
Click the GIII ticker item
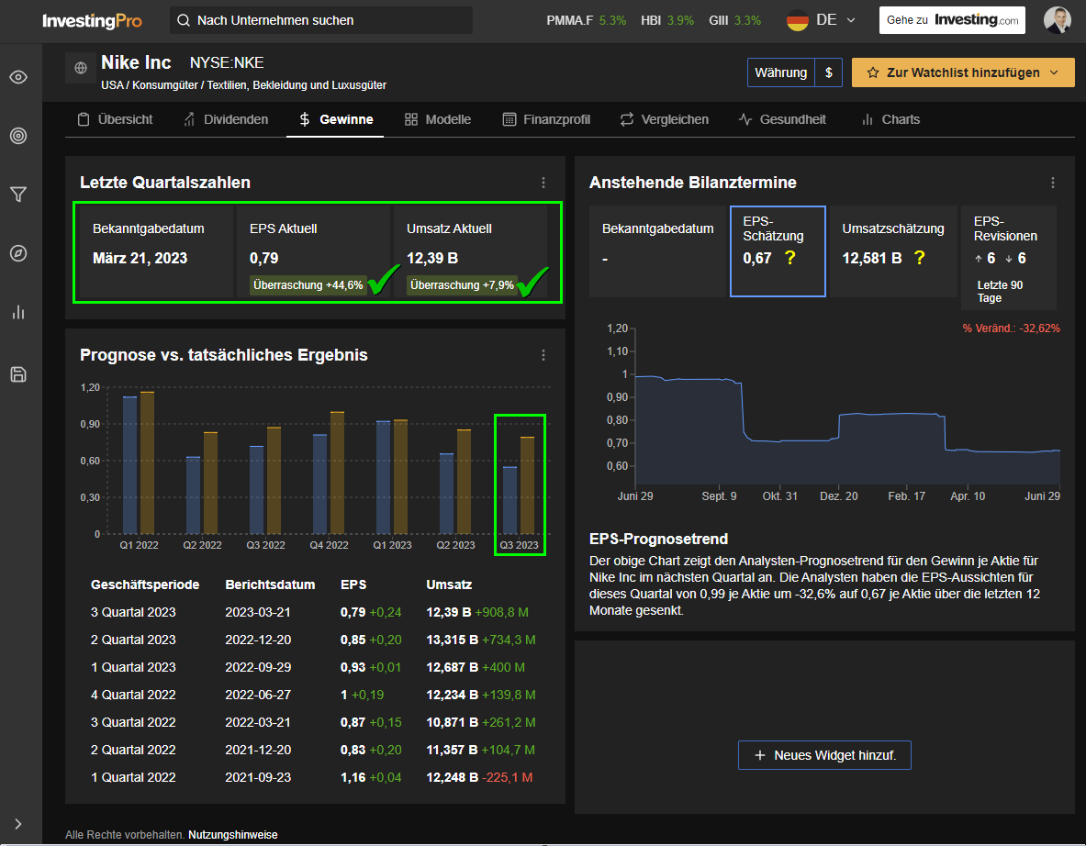[x=734, y=21]
